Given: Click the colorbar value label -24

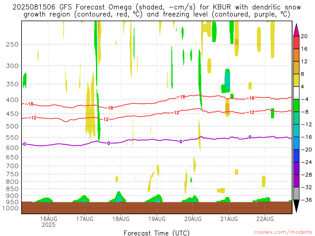Looking at the screenshot, I should [x=306, y=162].
